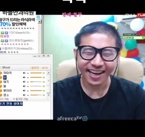Click the orange avatar icon beside 까마귀

1,73
